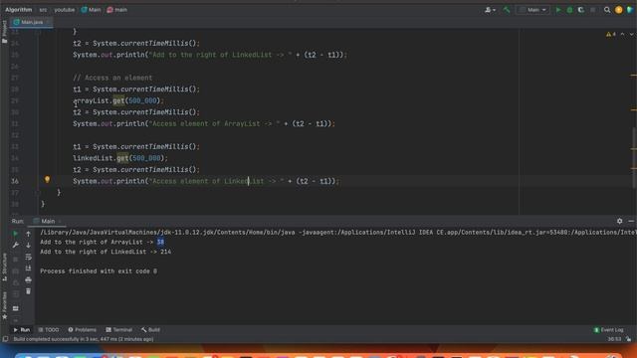Image resolution: width=637 pixels, height=358 pixels.
Task: Open the Main run configuration dropdown
Action: [x=533, y=10]
